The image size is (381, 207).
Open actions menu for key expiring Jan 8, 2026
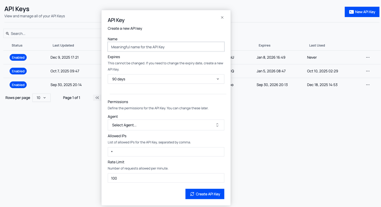point(368,57)
